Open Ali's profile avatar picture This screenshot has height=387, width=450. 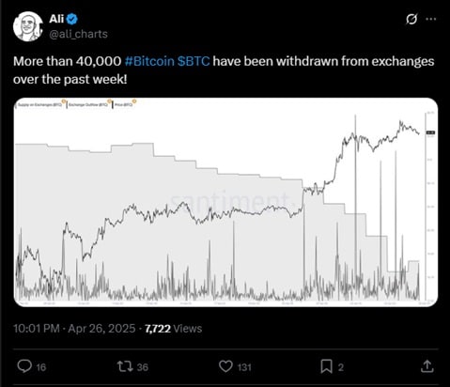click(x=28, y=26)
